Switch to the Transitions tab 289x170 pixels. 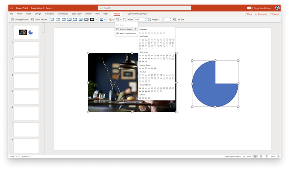(x=50, y=13)
